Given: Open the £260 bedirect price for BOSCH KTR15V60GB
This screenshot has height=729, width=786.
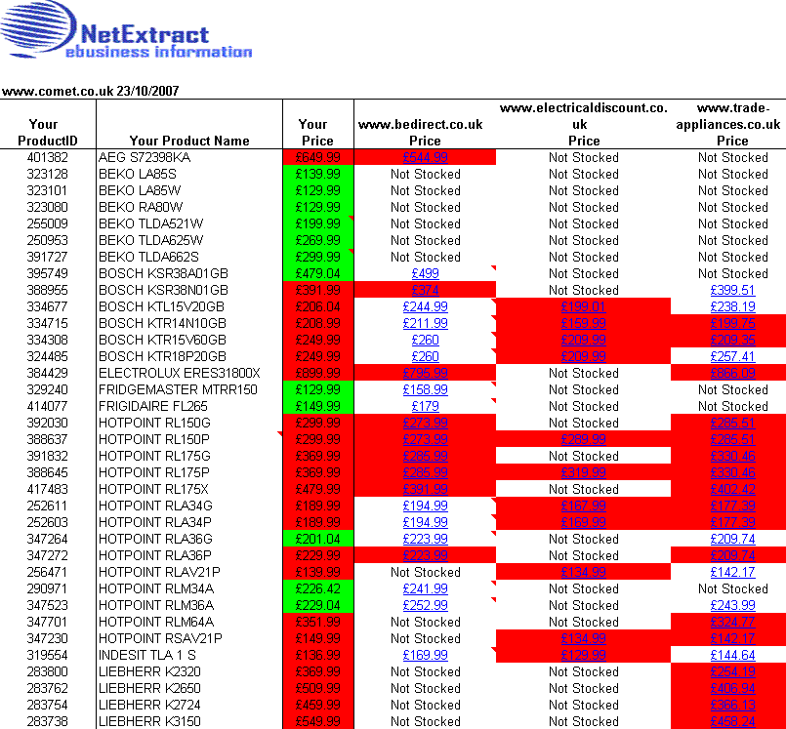Looking at the screenshot, I should (x=425, y=340).
